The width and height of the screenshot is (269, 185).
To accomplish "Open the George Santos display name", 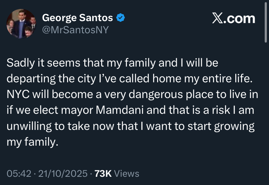I will [x=77, y=18].
